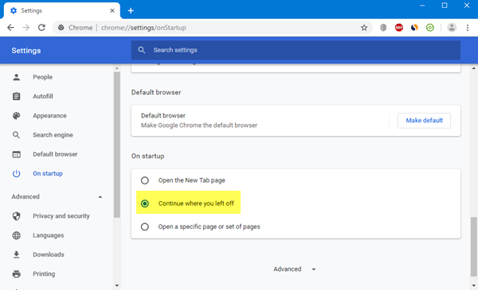The width and height of the screenshot is (478, 290).
Task: Click the browser reload icon
Action: tap(41, 28)
